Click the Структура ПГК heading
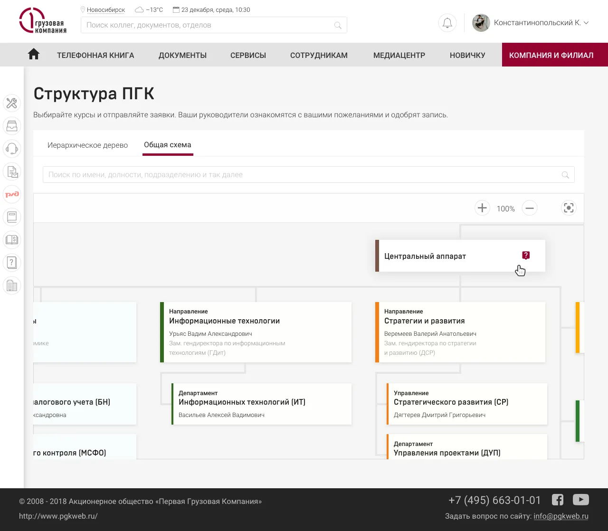 [94, 94]
